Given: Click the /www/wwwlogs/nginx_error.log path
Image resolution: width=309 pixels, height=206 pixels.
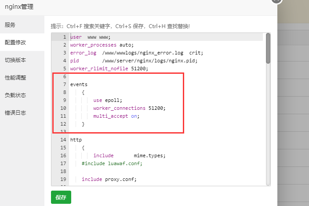Looking at the screenshot, I should [x=143, y=53].
